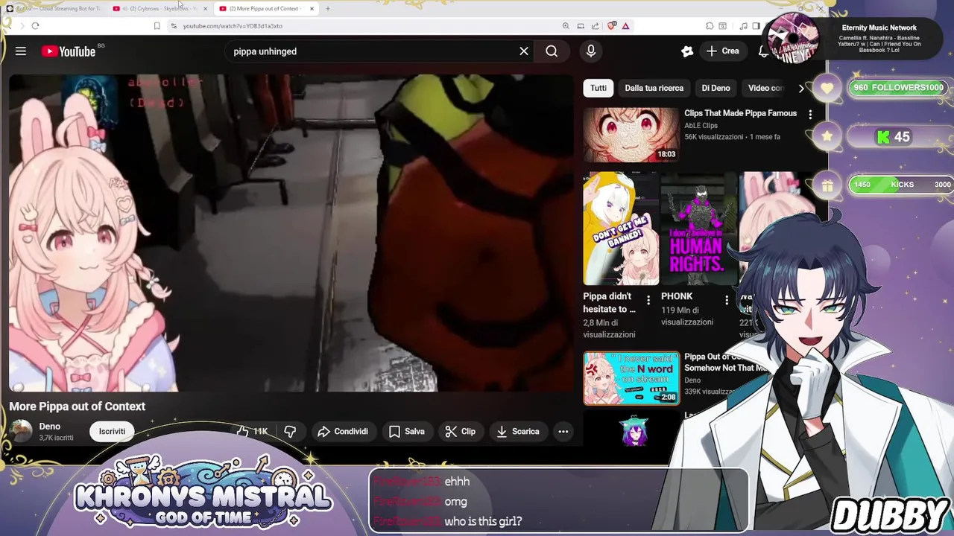Run search with the magnifier button
954x536 pixels.
click(552, 51)
